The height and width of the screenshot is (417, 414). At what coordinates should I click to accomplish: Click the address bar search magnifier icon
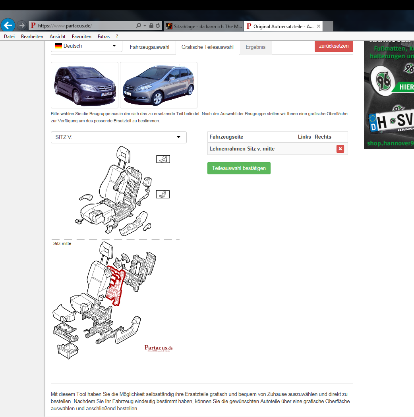point(138,26)
